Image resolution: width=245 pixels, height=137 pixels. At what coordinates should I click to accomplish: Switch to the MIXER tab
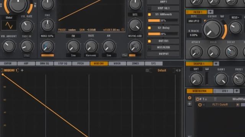(x=117, y=64)
